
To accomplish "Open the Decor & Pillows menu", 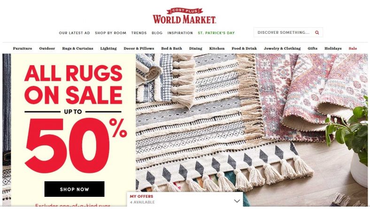I will tap(139, 48).
